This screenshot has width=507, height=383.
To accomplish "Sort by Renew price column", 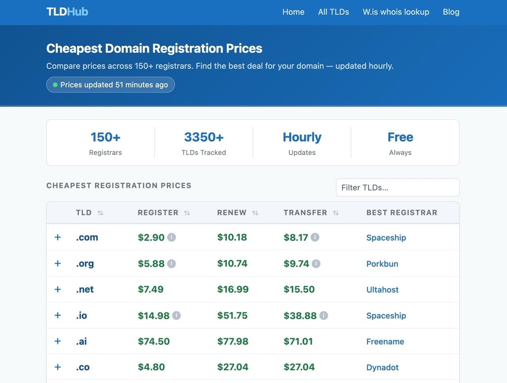I will tap(255, 213).
